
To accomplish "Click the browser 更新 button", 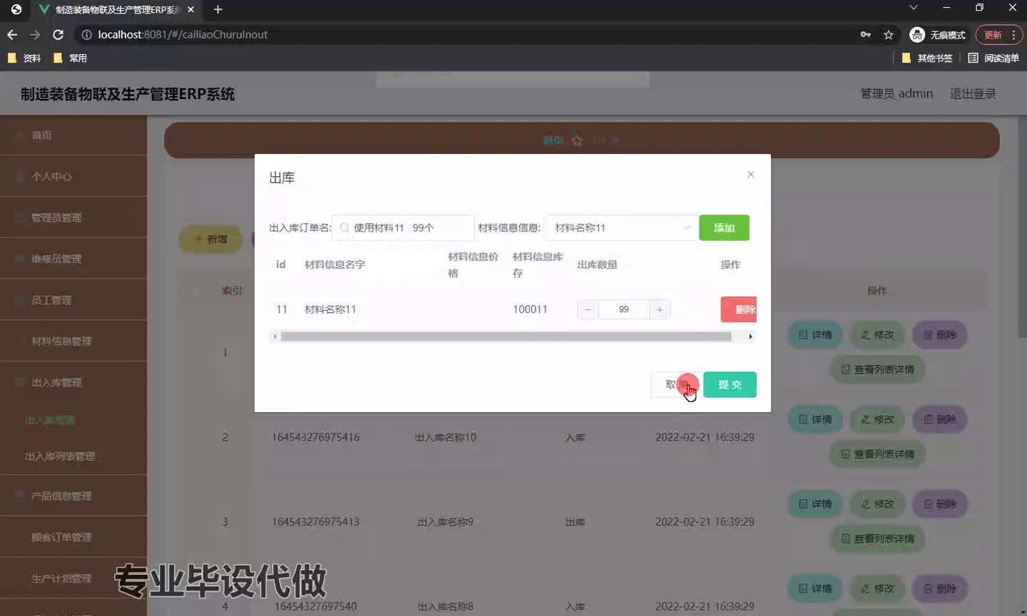I will pyautogui.click(x=999, y=34).
